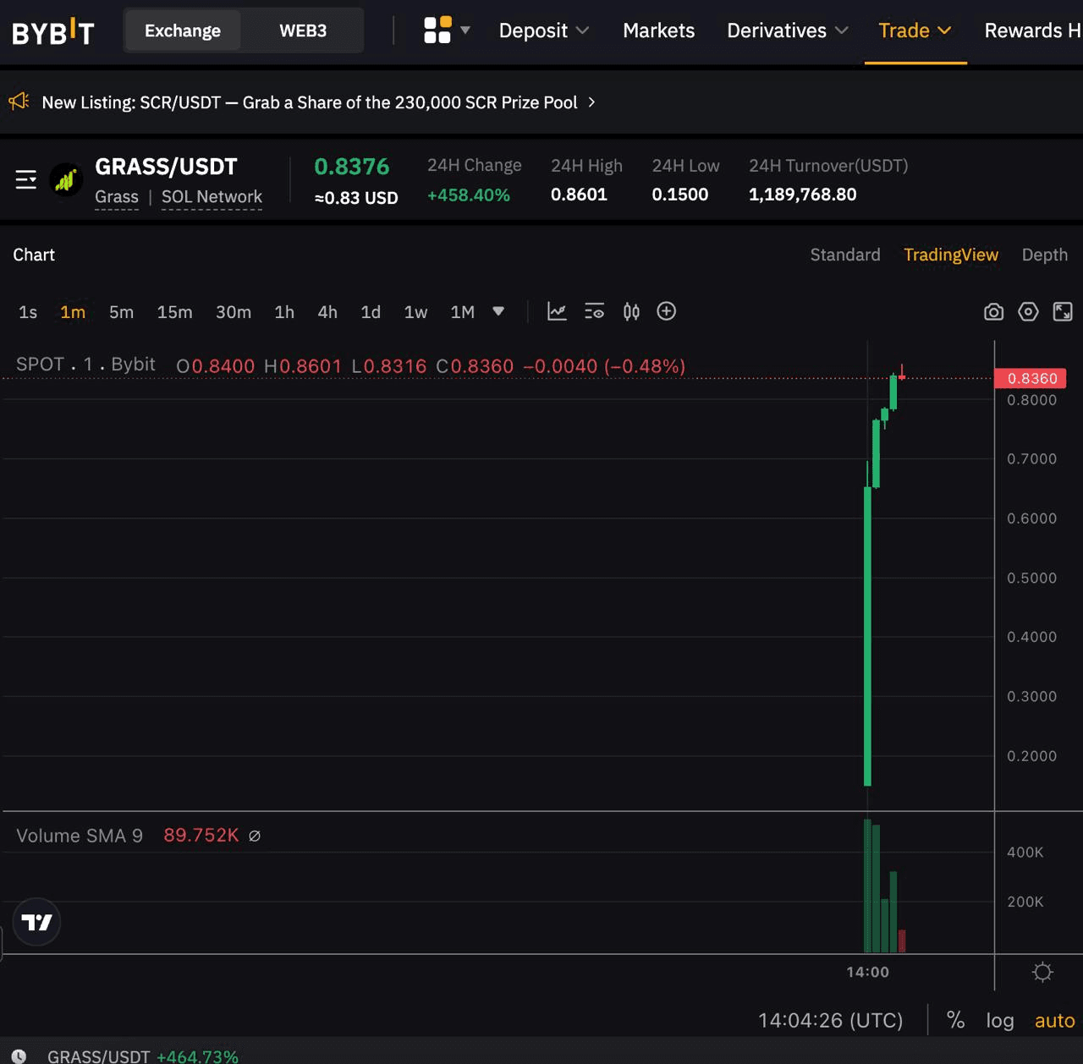1083x1064 pixels.
Task: Click the last price 0.8376
Action: [351, 167]
